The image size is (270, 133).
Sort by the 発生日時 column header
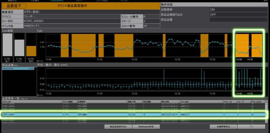coord(170,102)
